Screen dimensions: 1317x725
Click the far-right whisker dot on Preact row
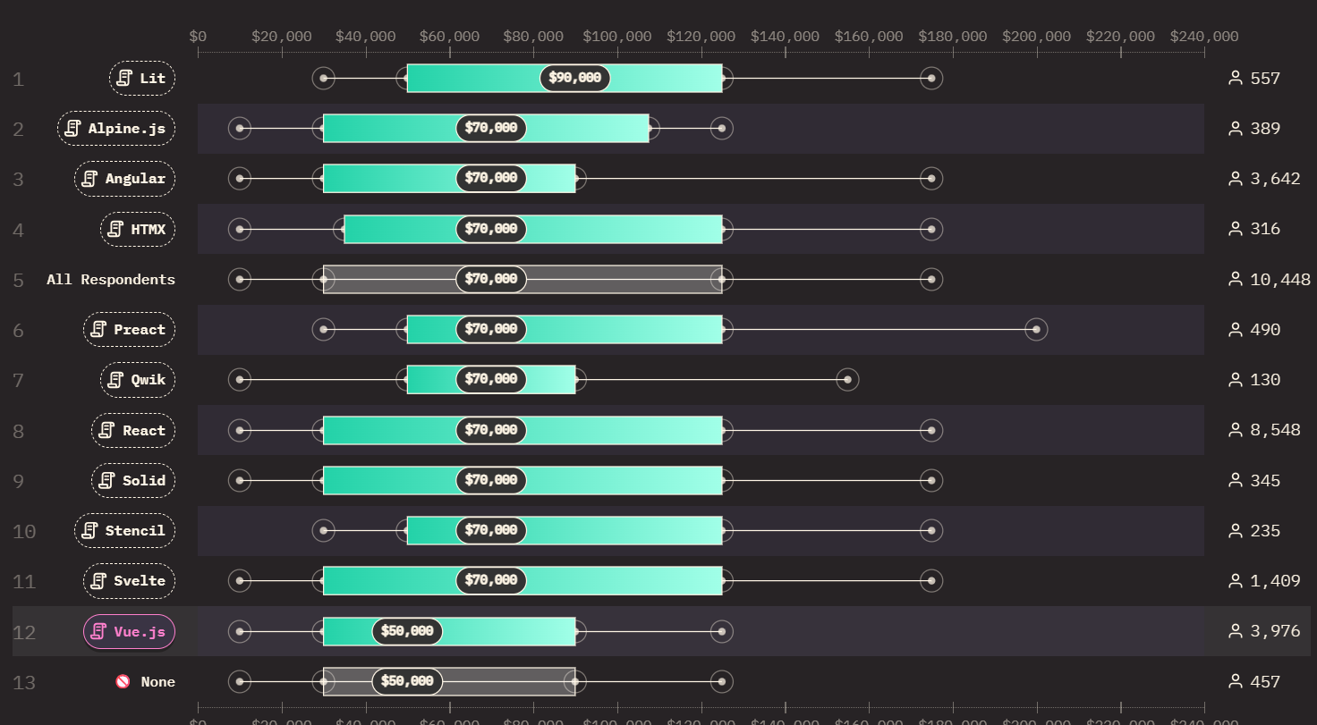point(1036,329)
